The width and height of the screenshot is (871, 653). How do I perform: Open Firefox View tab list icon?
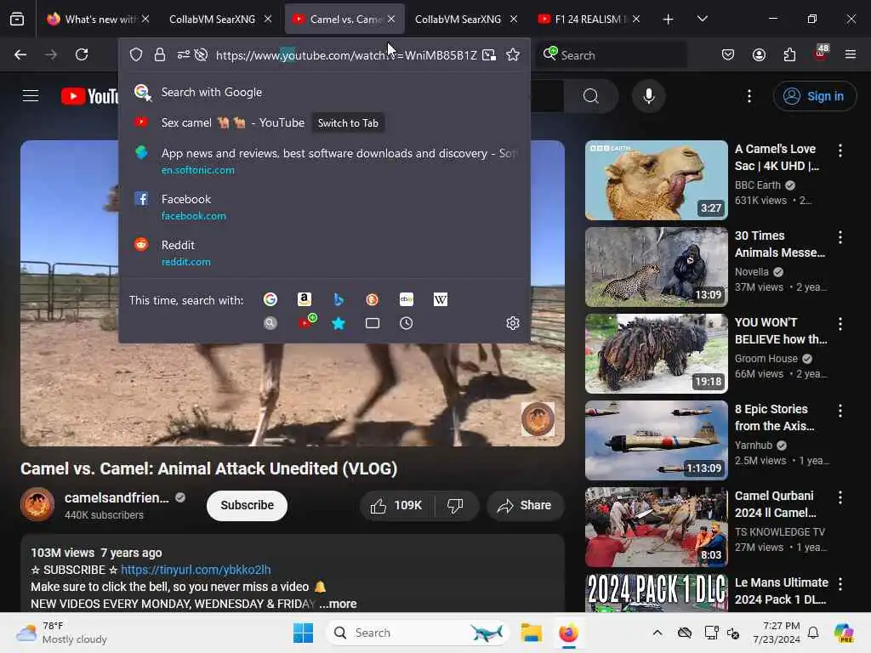point(17,19)
